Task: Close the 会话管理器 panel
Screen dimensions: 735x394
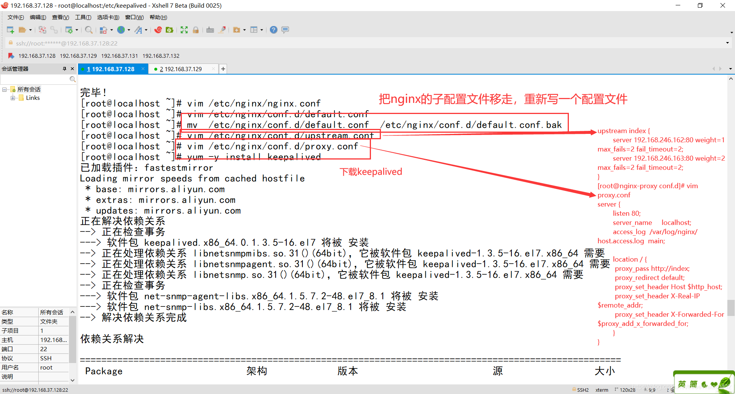Action: pyautogui.click(x=72, y=69)
